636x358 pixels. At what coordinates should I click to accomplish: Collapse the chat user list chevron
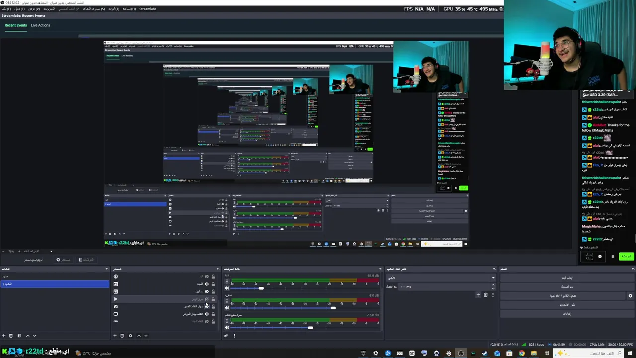pyautogui.click(x=629, y=91)
